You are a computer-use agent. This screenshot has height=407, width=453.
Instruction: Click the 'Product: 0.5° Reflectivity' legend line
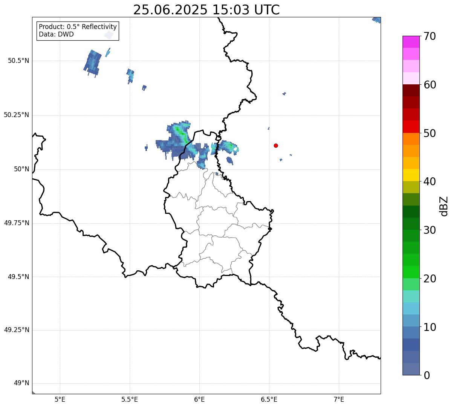point(78,27)
